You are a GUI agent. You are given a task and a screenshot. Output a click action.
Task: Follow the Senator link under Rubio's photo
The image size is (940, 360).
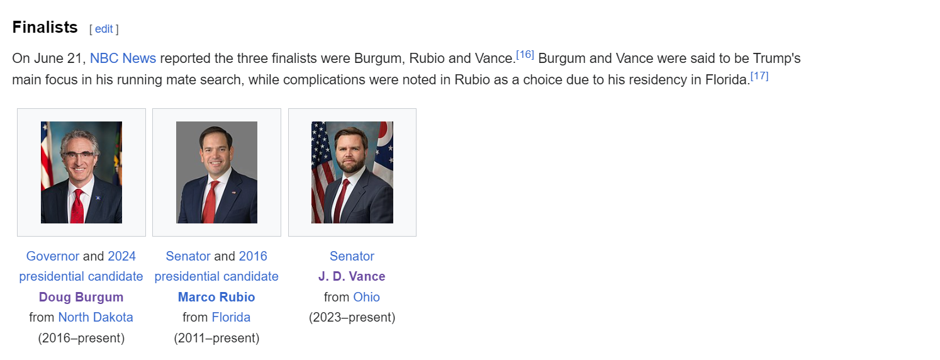tap(188, 256)
